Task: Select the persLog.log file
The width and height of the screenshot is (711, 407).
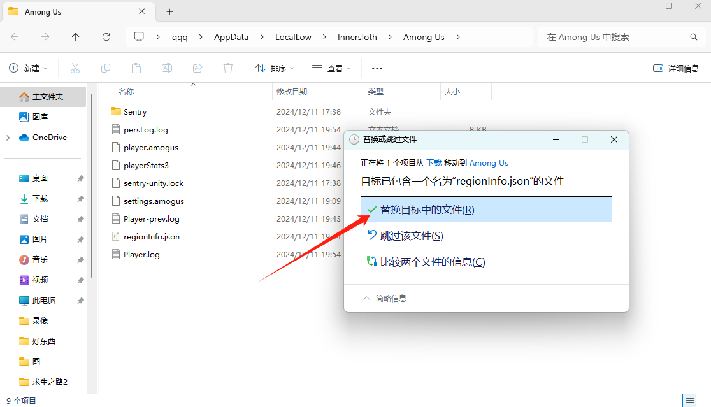Action: pyautogui.click(x=145, y=130)
